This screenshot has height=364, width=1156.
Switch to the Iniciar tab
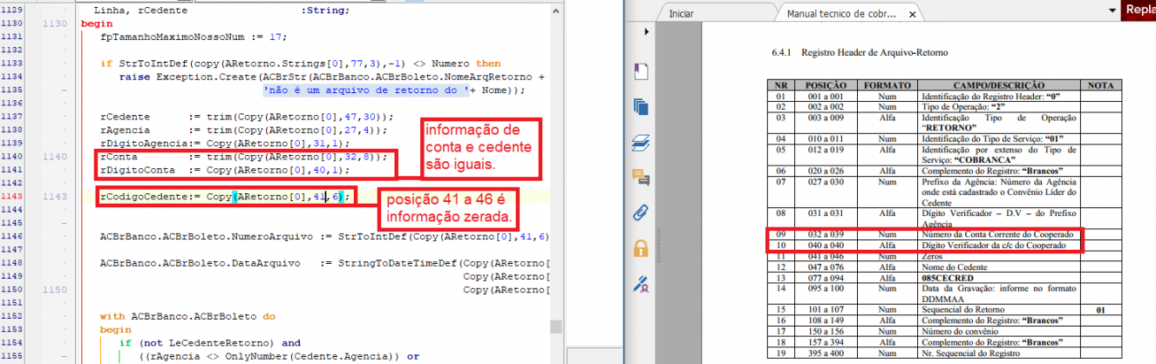[681, 14]
